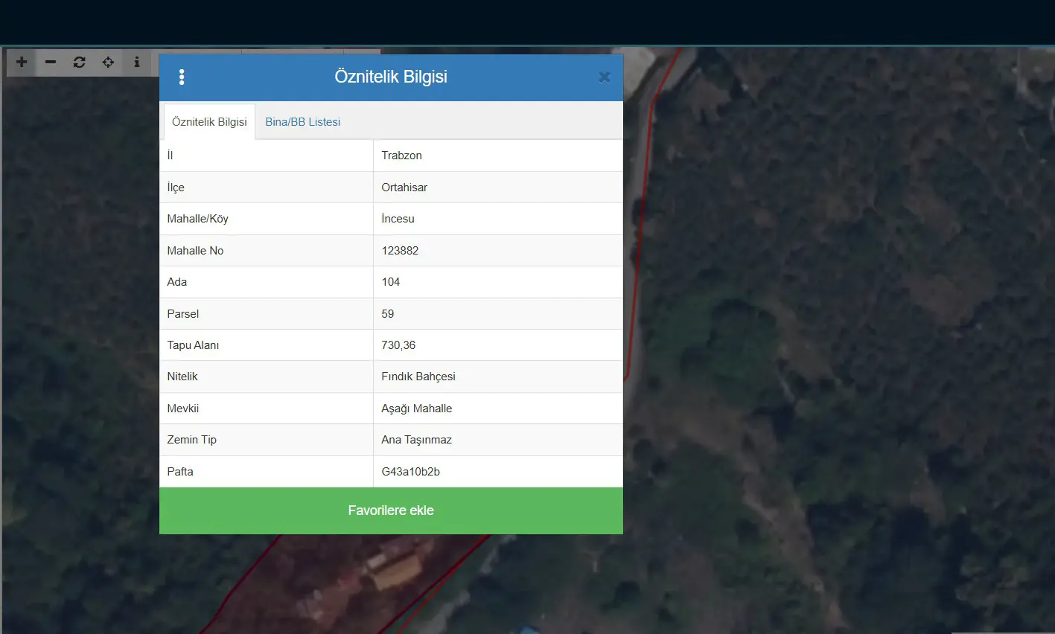Click the refresh arrows icon

79,63
